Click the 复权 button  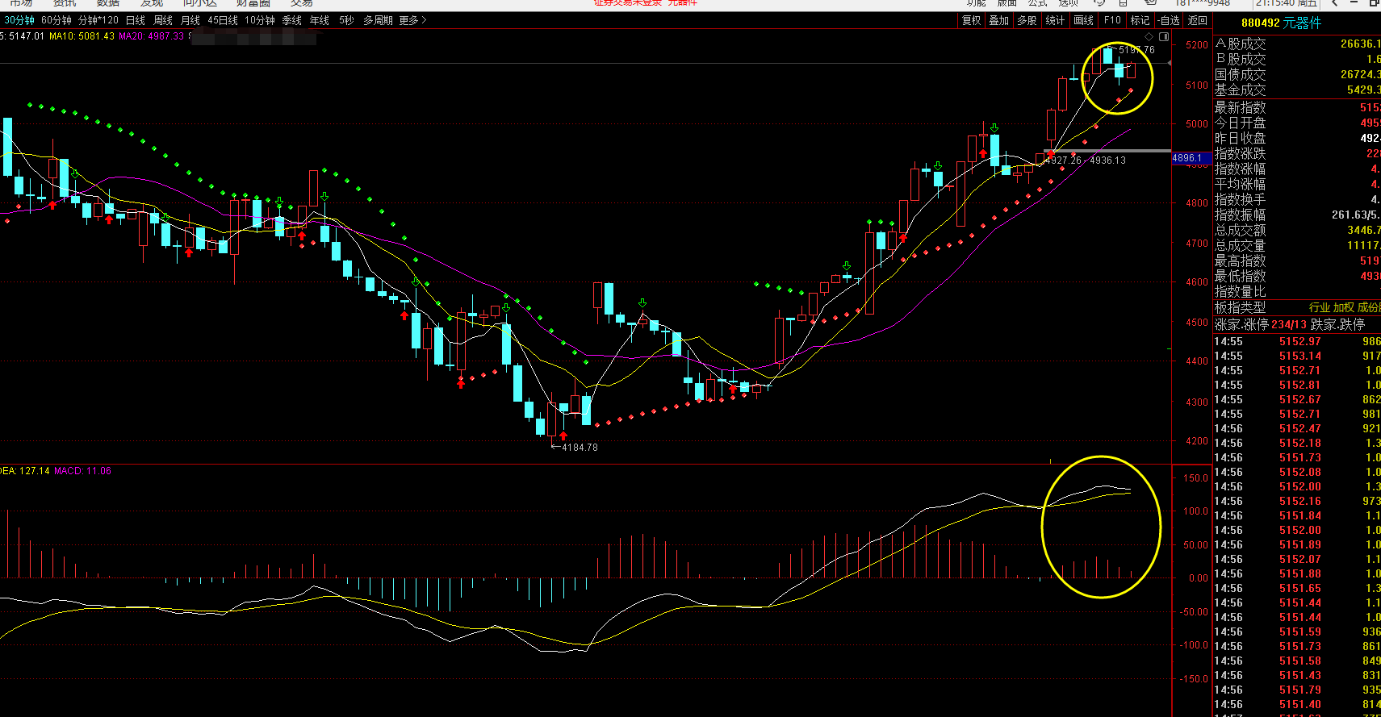(972, 20)
